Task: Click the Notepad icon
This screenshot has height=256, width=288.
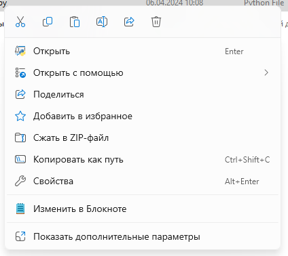Action: [20, 209]
